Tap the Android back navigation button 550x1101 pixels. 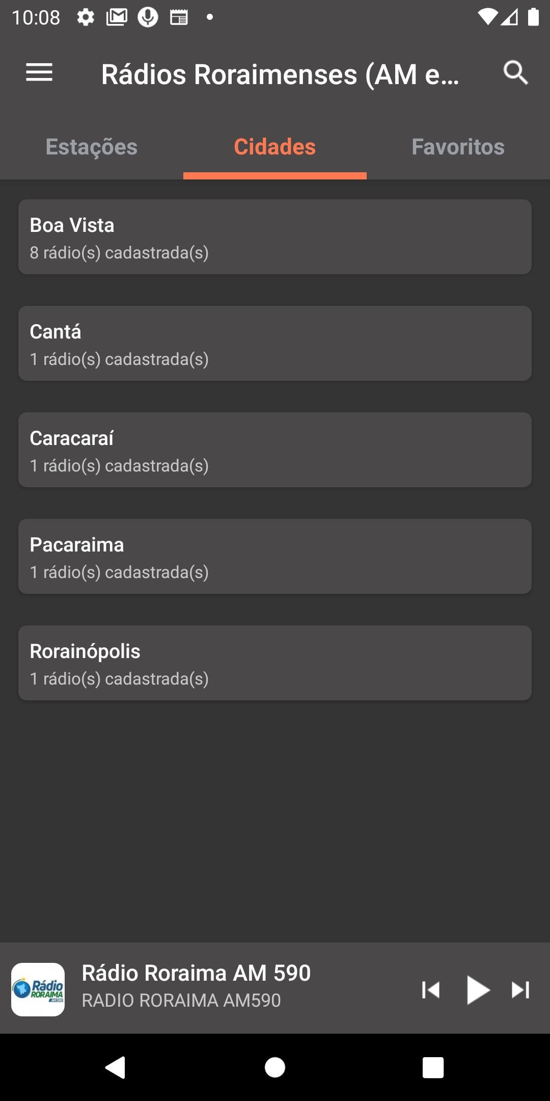tap(116, 1067)
